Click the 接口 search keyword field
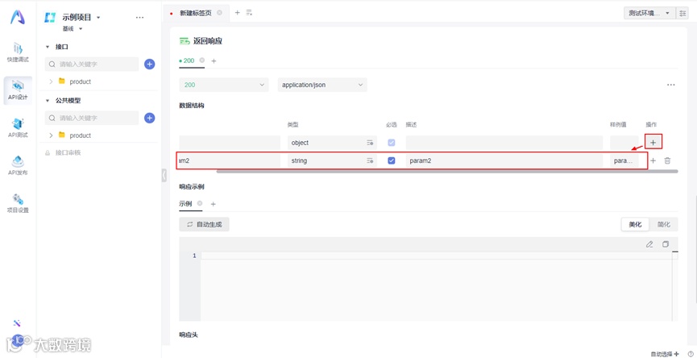Screen dimensions: 697x358 [x=92, y=64]
